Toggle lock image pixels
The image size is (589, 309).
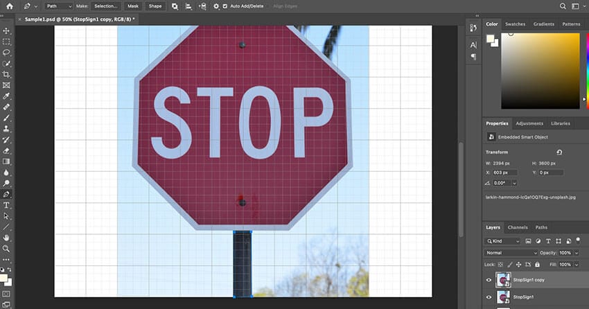pyautogui.click(x=509, y=265)
